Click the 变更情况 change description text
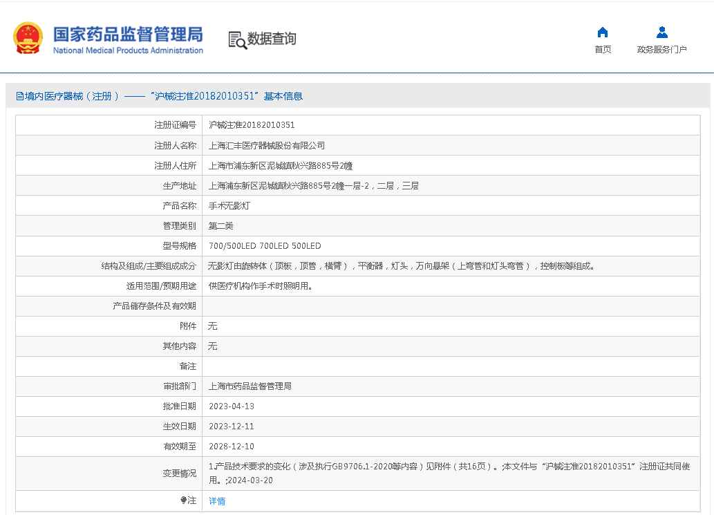The width and height of the screenshot is (714, 515). point(449,473)
